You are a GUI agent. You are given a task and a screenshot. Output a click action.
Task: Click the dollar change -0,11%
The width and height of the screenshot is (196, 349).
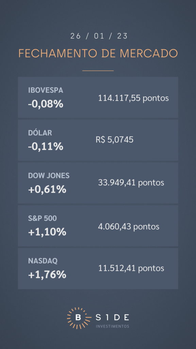coord(46,147)
